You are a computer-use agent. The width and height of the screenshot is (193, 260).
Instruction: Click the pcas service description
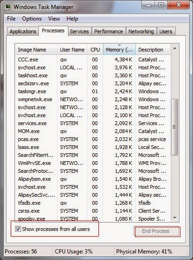(152, 139)
